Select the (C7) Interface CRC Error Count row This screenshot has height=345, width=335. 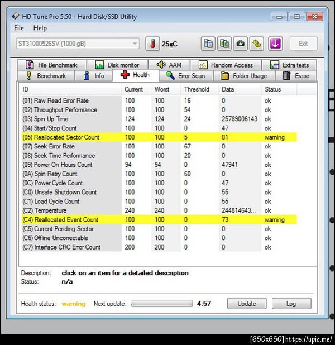click(x=159, y=247)
